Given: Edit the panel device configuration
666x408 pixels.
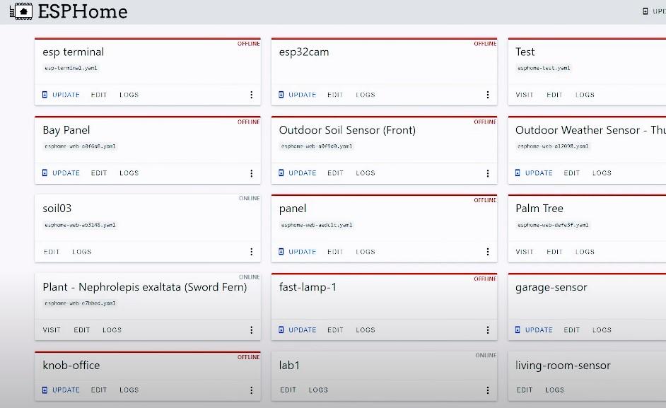Looking at the screenshot, I should tap(335, 252).
